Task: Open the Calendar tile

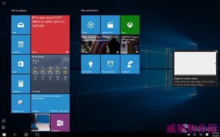Action: [21, 44]
